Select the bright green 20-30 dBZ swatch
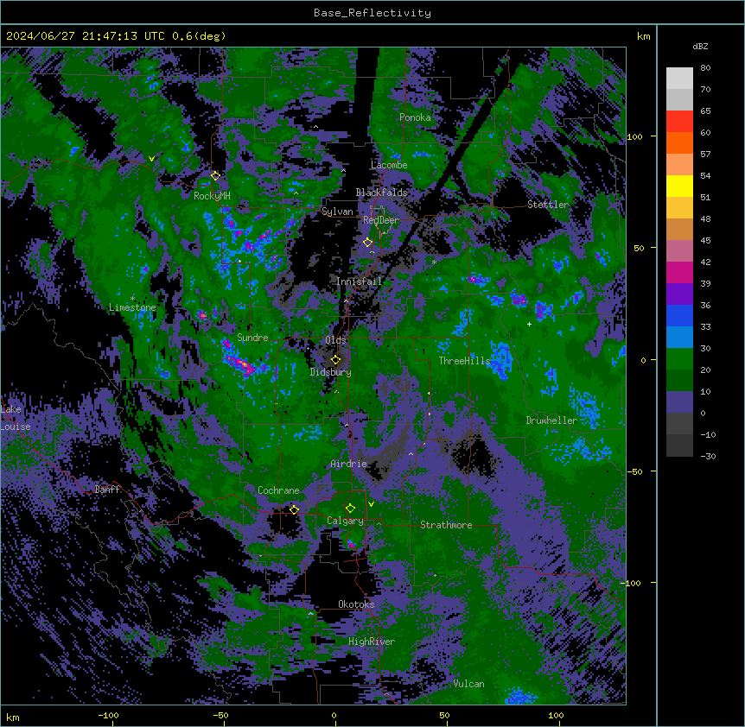 point(679,359)
